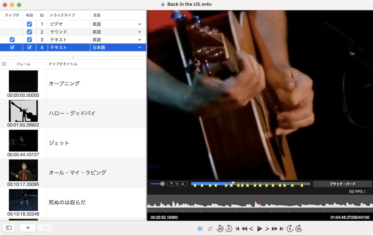Image resolution: width=373 pixels, height=235 pixels.
Task: Select the ハロー・グッドバイ chapter thumbnail
Action: tap(23, 111)
